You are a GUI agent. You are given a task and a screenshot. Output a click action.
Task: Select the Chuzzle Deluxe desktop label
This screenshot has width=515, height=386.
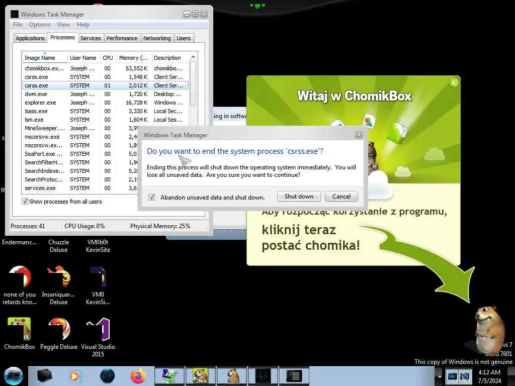tap(58, 246)
